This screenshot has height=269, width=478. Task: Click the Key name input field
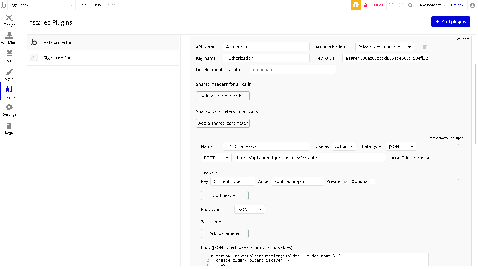(266, 58)
